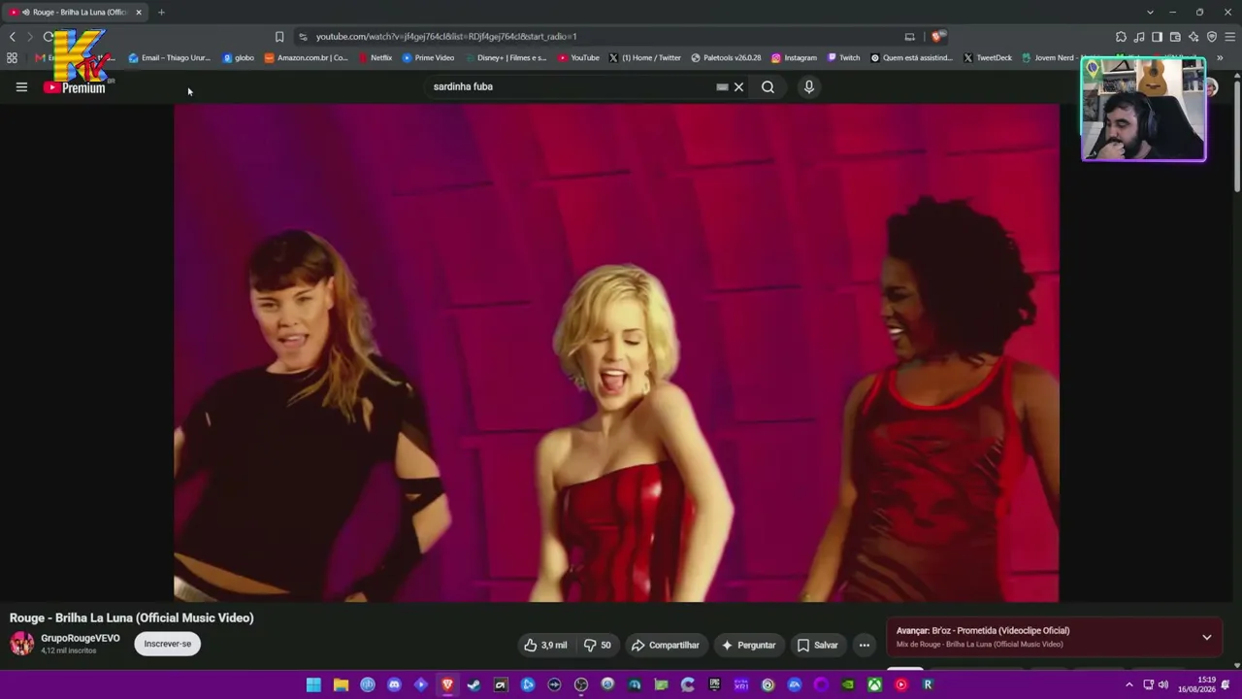This screenshot has height=699, width=1242.
Task: Open the Email - Thiago bookmark
Action: (x=169, y=58)
